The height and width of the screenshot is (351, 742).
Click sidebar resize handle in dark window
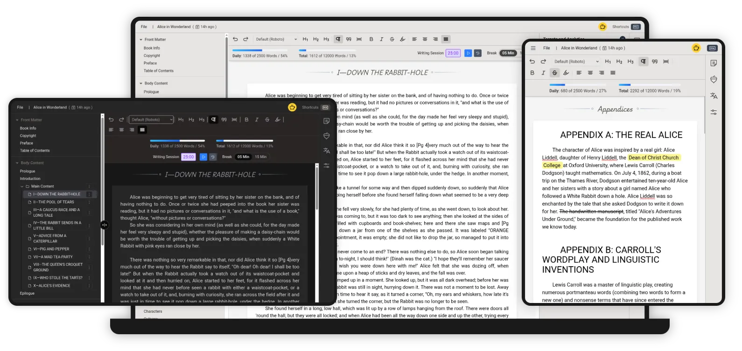click(x=104, y=225)
